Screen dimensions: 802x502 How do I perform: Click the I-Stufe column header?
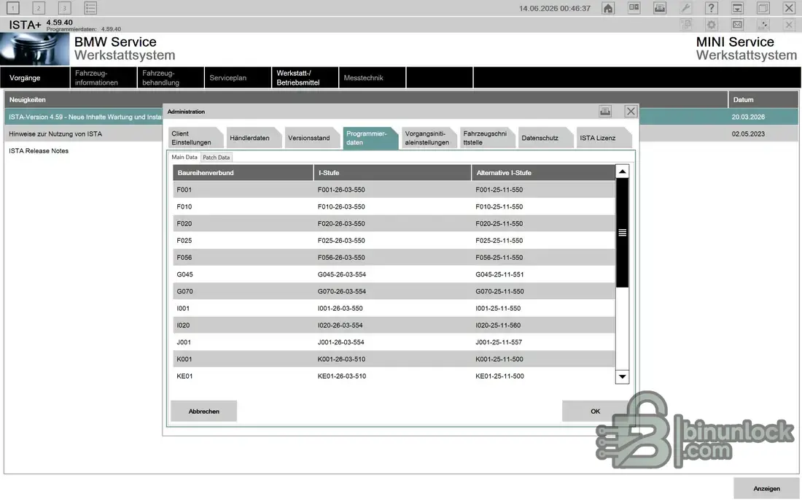click(x=392, y=172)
